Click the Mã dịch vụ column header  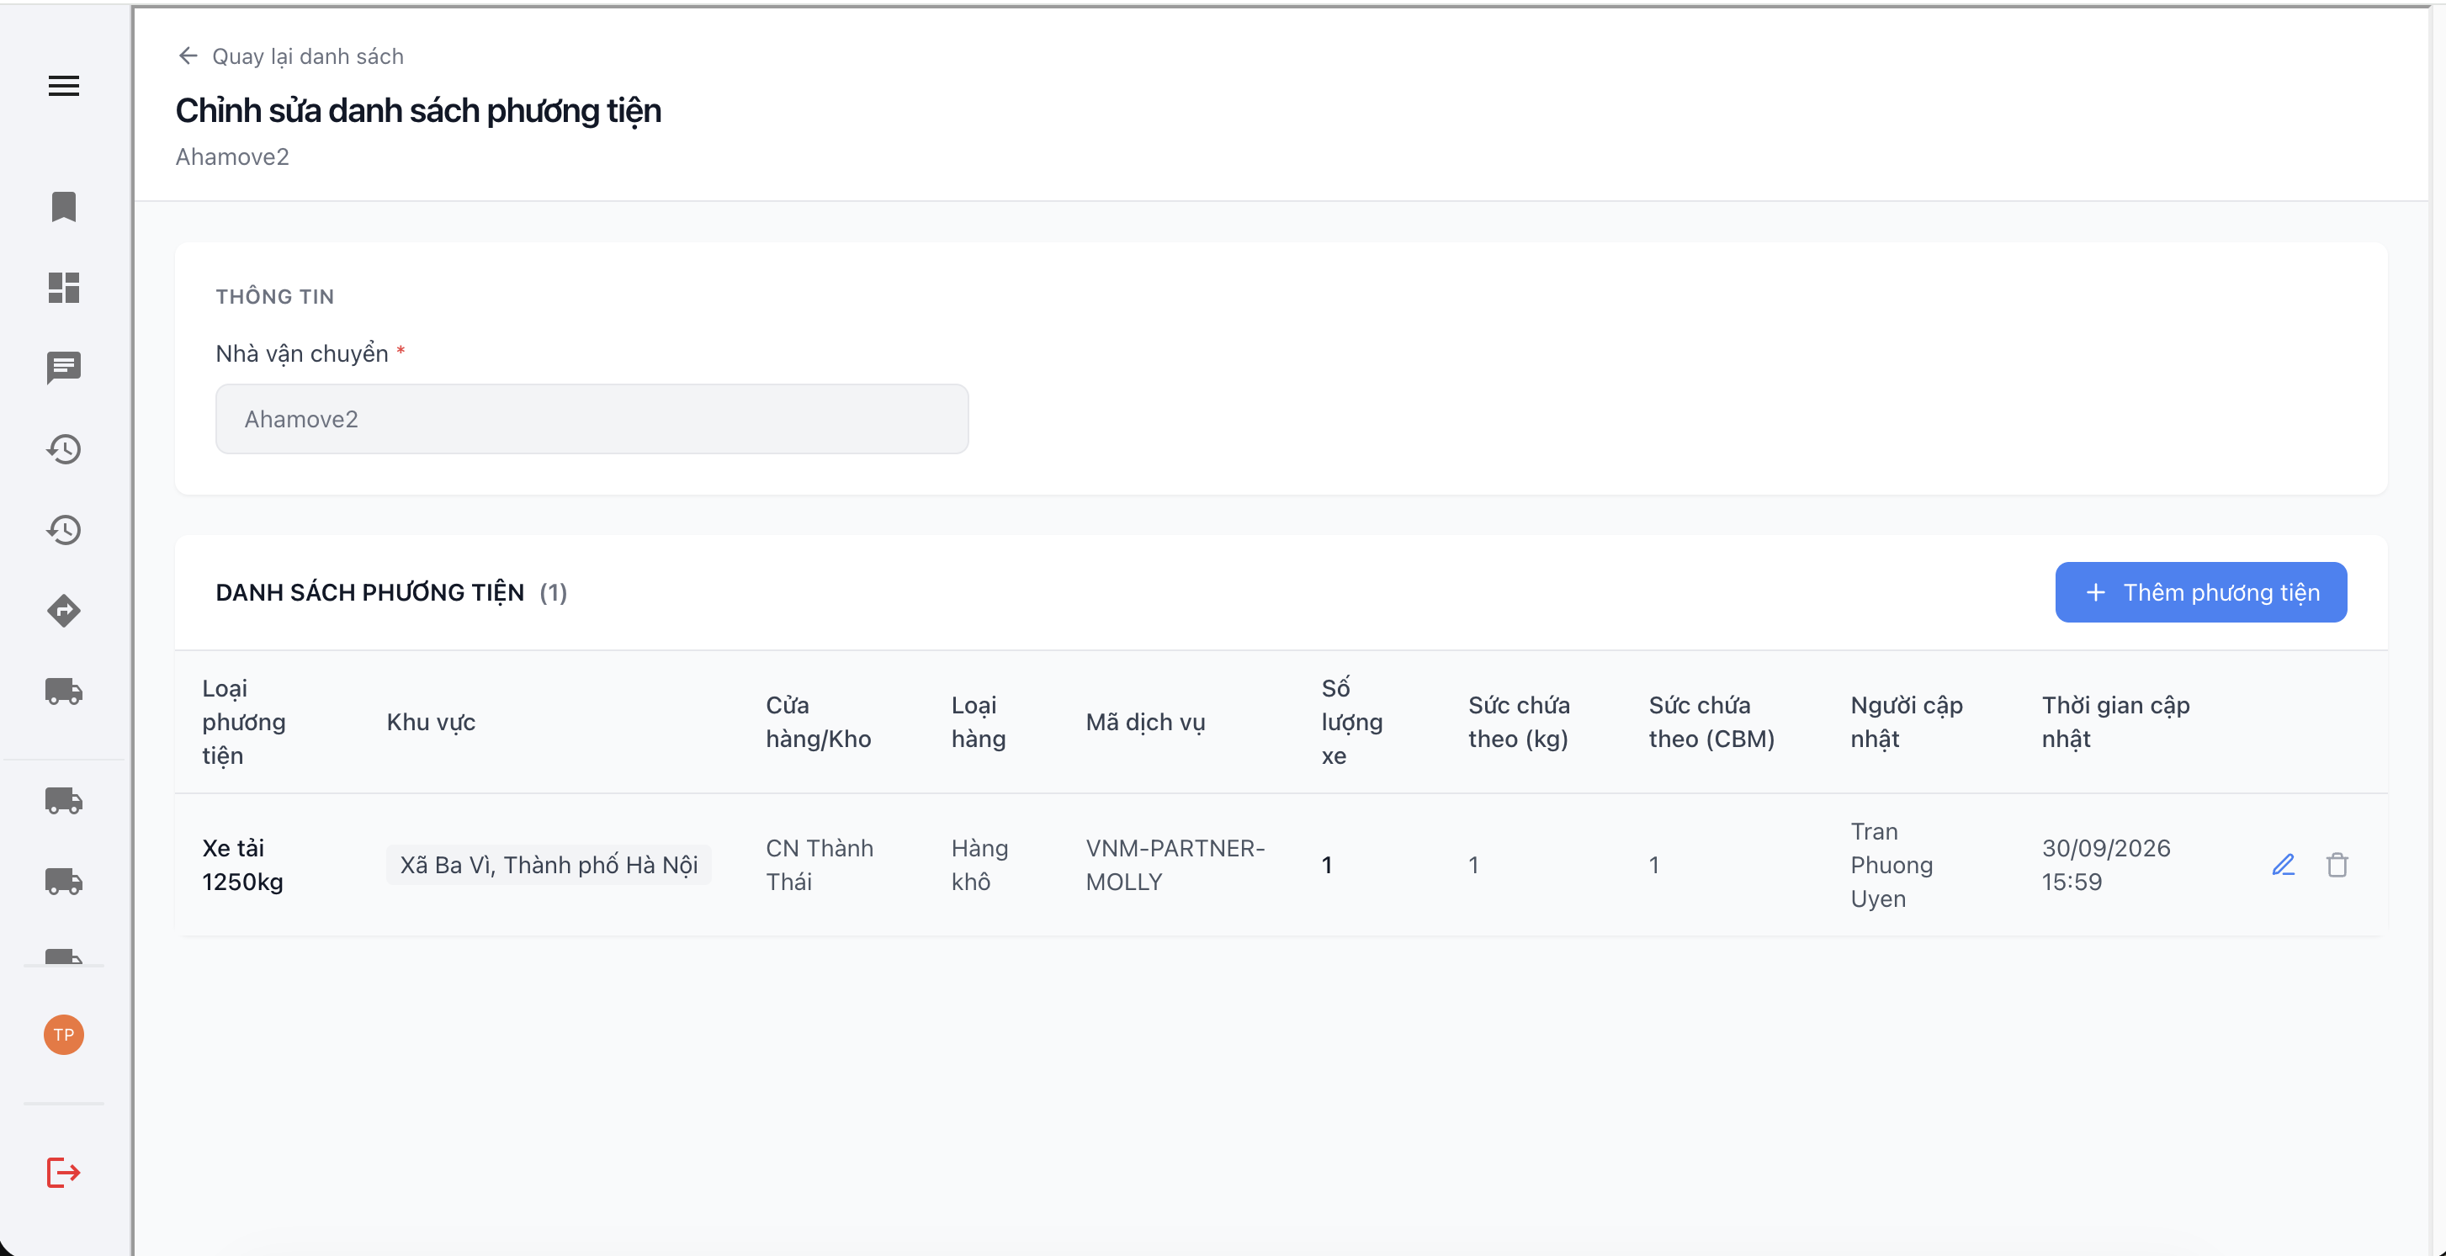click(1145, 722)
